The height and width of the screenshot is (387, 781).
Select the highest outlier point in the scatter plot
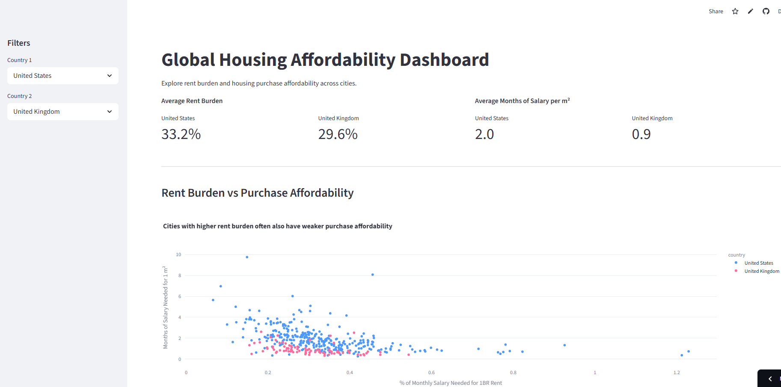[246, 257]
